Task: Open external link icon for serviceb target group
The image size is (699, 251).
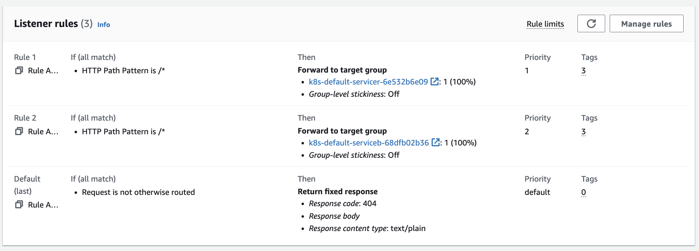Action: point(435,143)
